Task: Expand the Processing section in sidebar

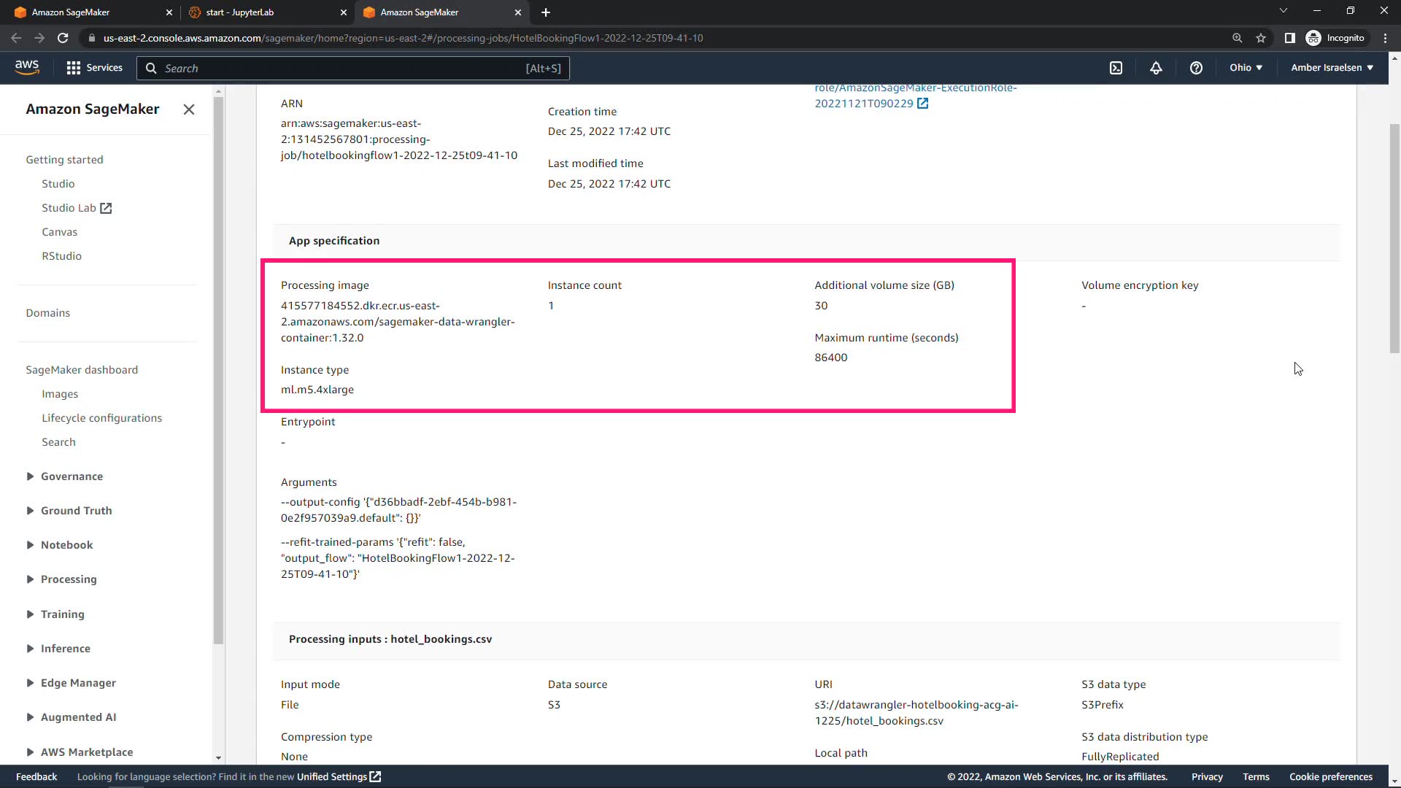Action: (69, 579)
